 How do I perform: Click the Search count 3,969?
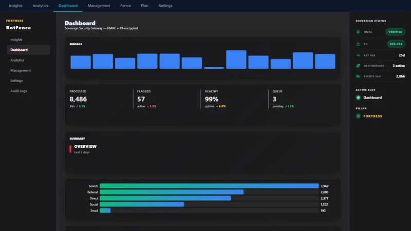[325, 186]
